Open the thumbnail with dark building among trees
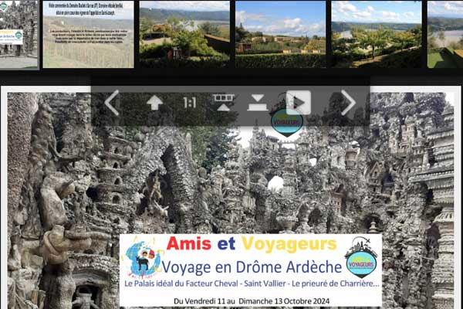The image size is (463, 309). [x=184, y=34]
